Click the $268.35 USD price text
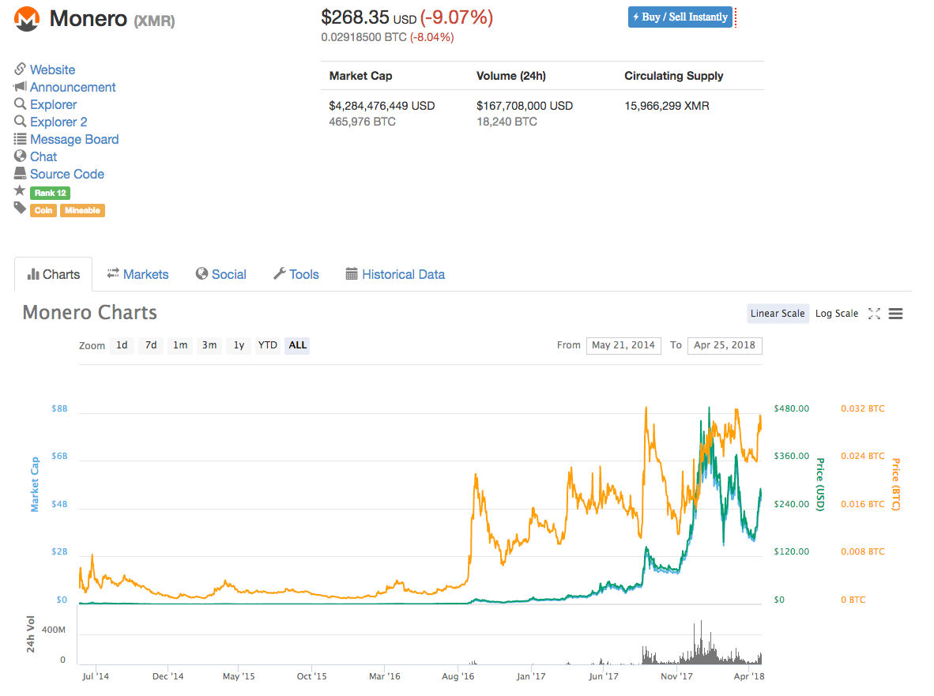 click(x=369, y=17)
